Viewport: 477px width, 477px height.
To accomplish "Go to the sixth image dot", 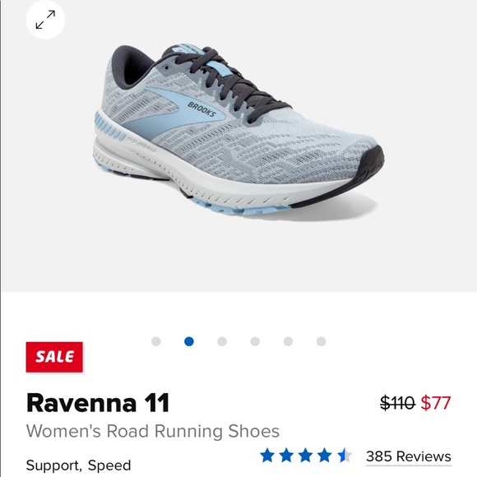I will click(x=322, y=341).
